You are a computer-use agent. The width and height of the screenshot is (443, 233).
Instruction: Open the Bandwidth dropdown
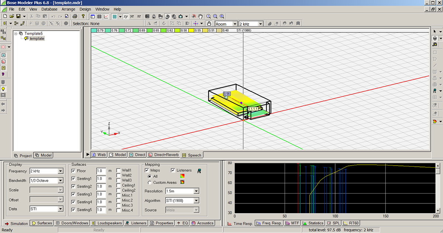click(61, 181)
